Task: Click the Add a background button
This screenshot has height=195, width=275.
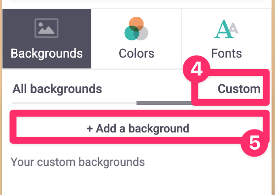Action: pos(139,127)
